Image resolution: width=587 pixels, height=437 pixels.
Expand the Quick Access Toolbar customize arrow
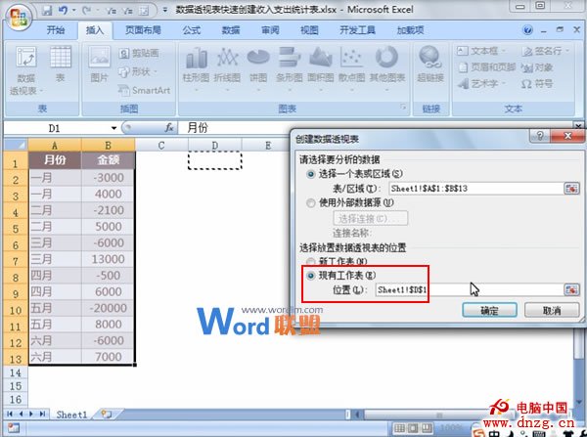point(164,10)
